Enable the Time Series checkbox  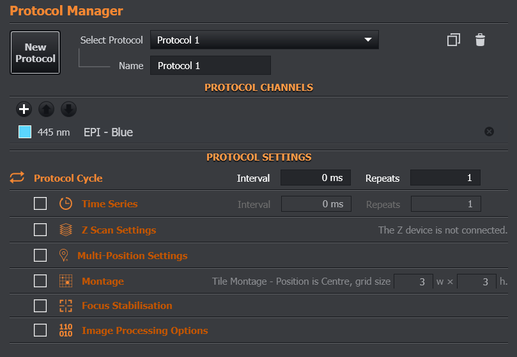(40, 204)
